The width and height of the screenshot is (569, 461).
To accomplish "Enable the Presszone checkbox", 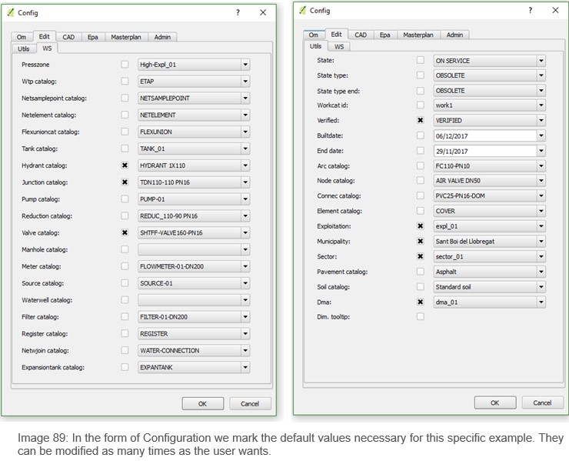I will tap(125, 65).
